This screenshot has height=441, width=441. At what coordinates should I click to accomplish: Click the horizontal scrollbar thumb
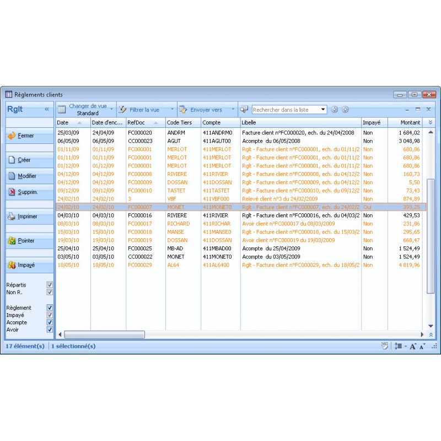tap(104, 335)
